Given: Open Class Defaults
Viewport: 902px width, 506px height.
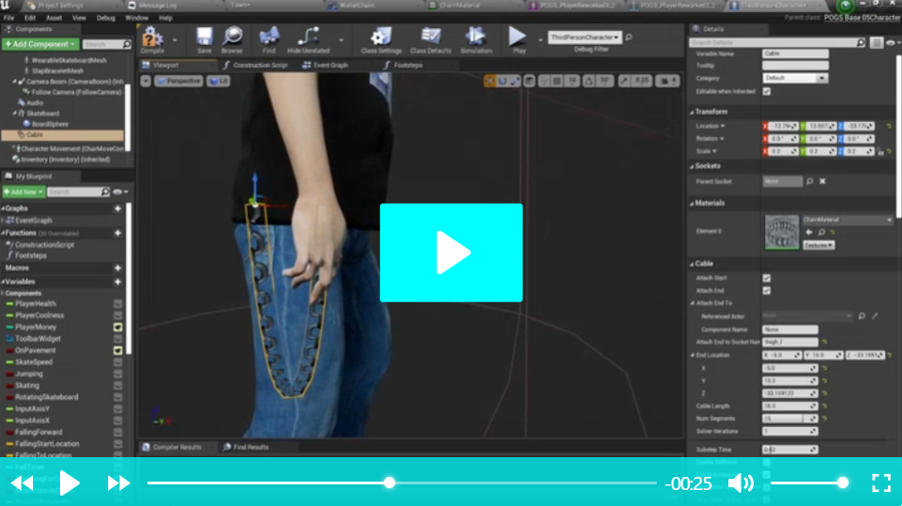Looking at the screenshot, I should [430, 40].
